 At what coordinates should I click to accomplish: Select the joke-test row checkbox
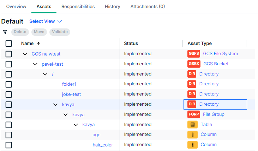point(9,94)
